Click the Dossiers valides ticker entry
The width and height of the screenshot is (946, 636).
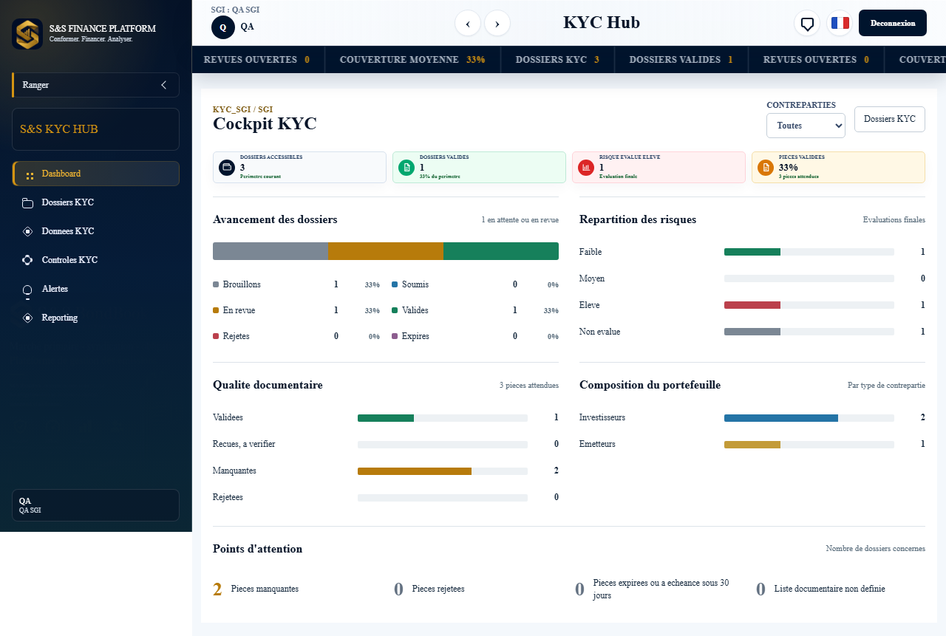pyautogui.click(x=681, y=60)
